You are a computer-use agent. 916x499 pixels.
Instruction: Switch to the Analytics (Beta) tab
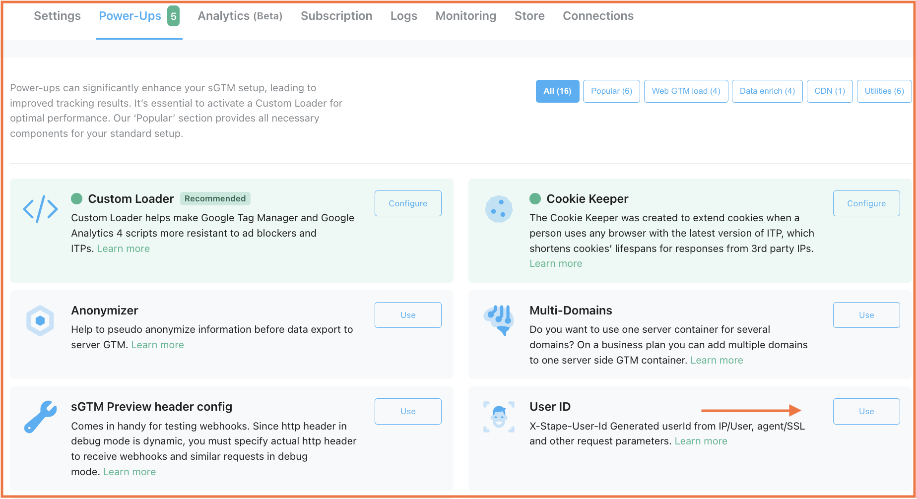point(240,16)
